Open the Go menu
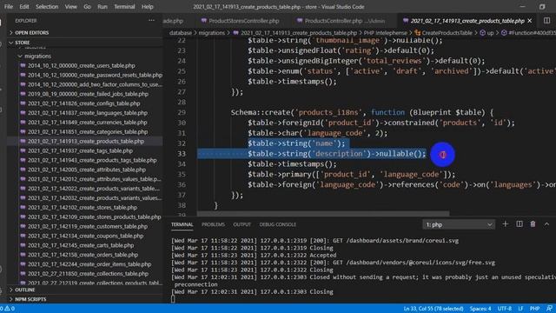This screenshot has width=556, height=313. point(87,6)
